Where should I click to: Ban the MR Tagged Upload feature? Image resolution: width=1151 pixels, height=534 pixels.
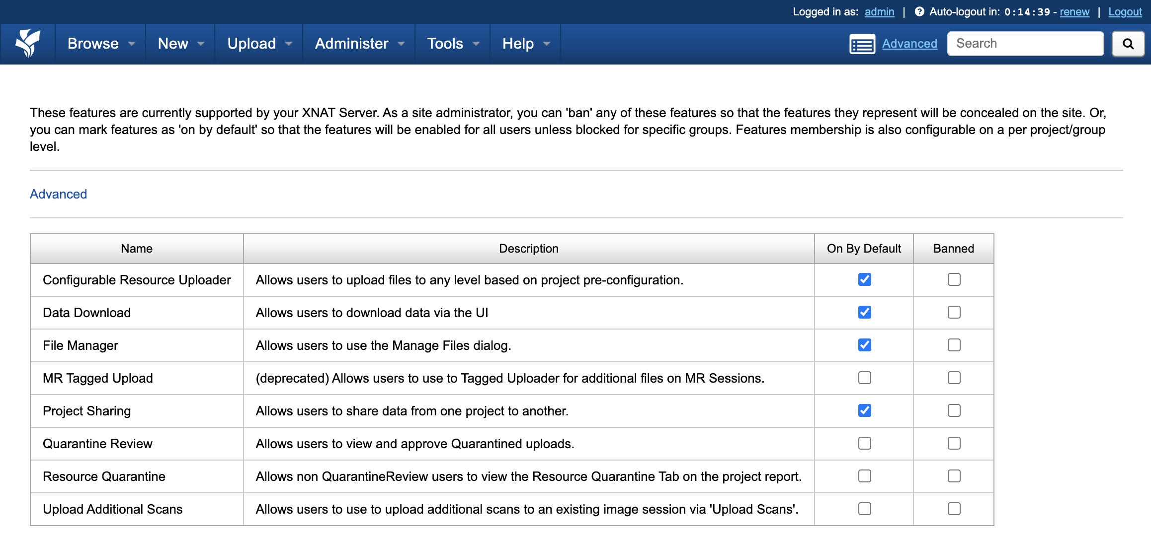pos(954,378)
